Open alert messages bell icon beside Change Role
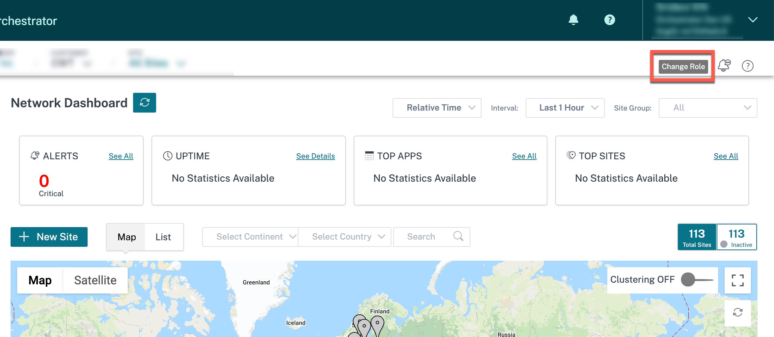774x337 pixels. 725,65
